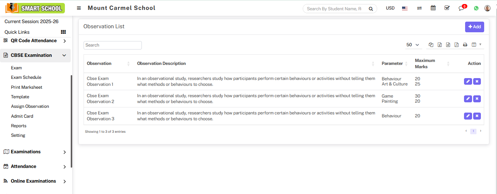Image resolution: width=497 pixels, height=194 pixels.
Task: Click the table Search input field
Action: click(x=113, y=45)
